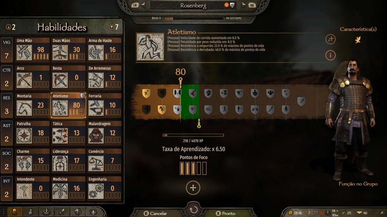Click the round info button beside Atletismo description

point(330,55)
